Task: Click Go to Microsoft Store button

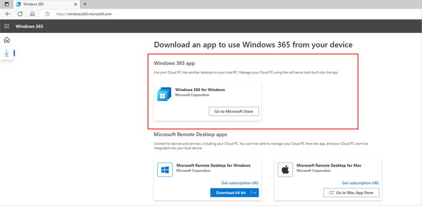Action: pyautogui.click(x=234, y=111)
